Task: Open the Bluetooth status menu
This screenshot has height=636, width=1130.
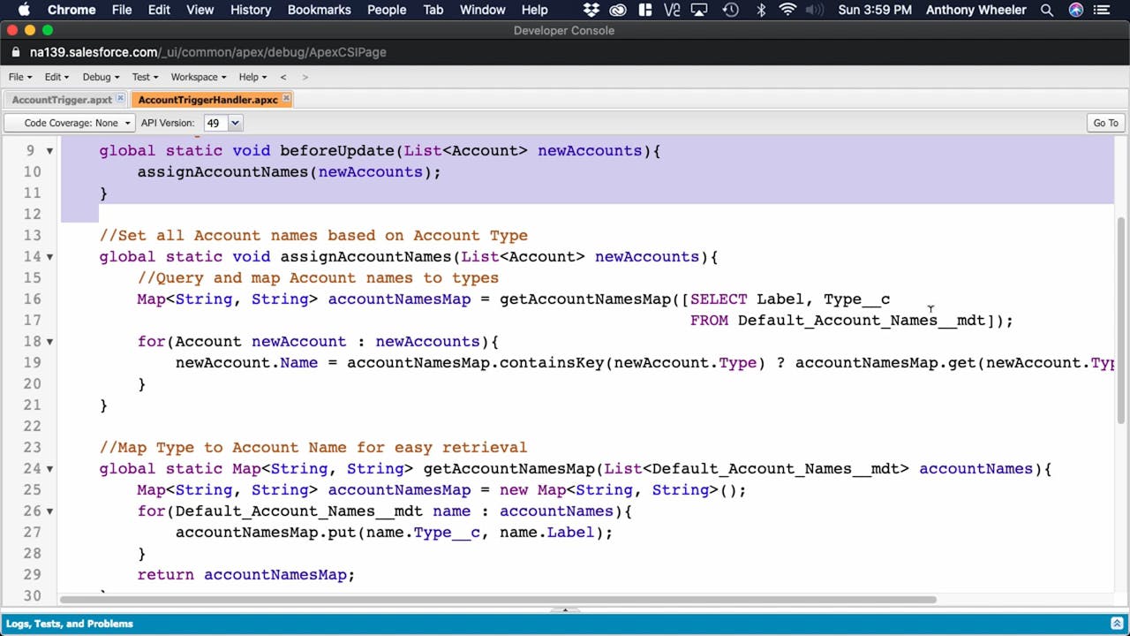Action: (x=760, y=10)
